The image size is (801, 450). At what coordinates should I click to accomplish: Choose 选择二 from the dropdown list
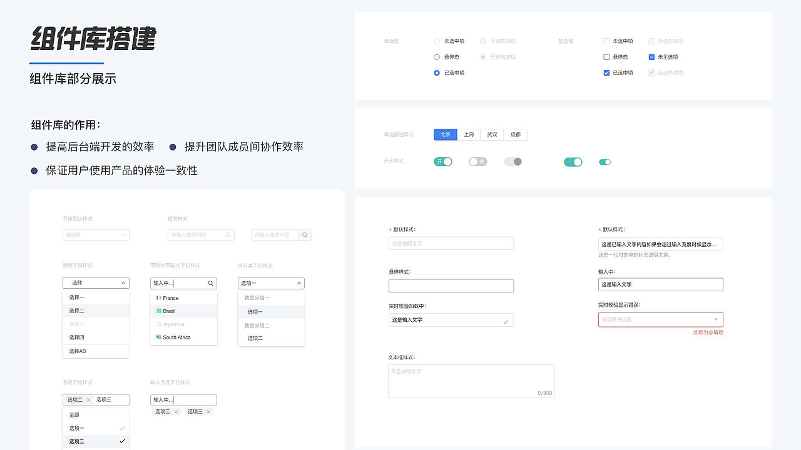point(96,311)
